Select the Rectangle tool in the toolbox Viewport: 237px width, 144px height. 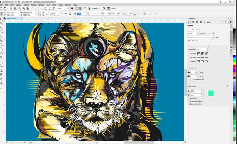click(x=1, y=44)
